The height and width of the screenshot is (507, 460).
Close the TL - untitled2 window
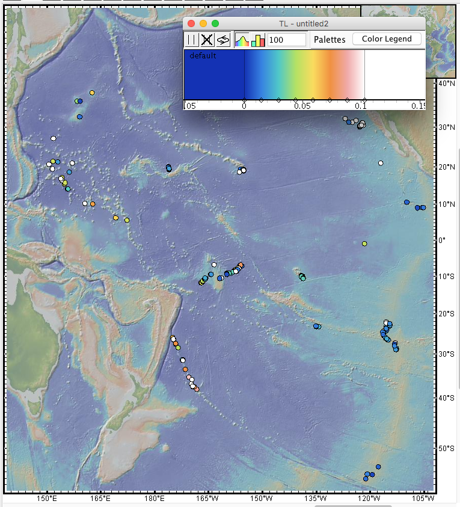191,23
